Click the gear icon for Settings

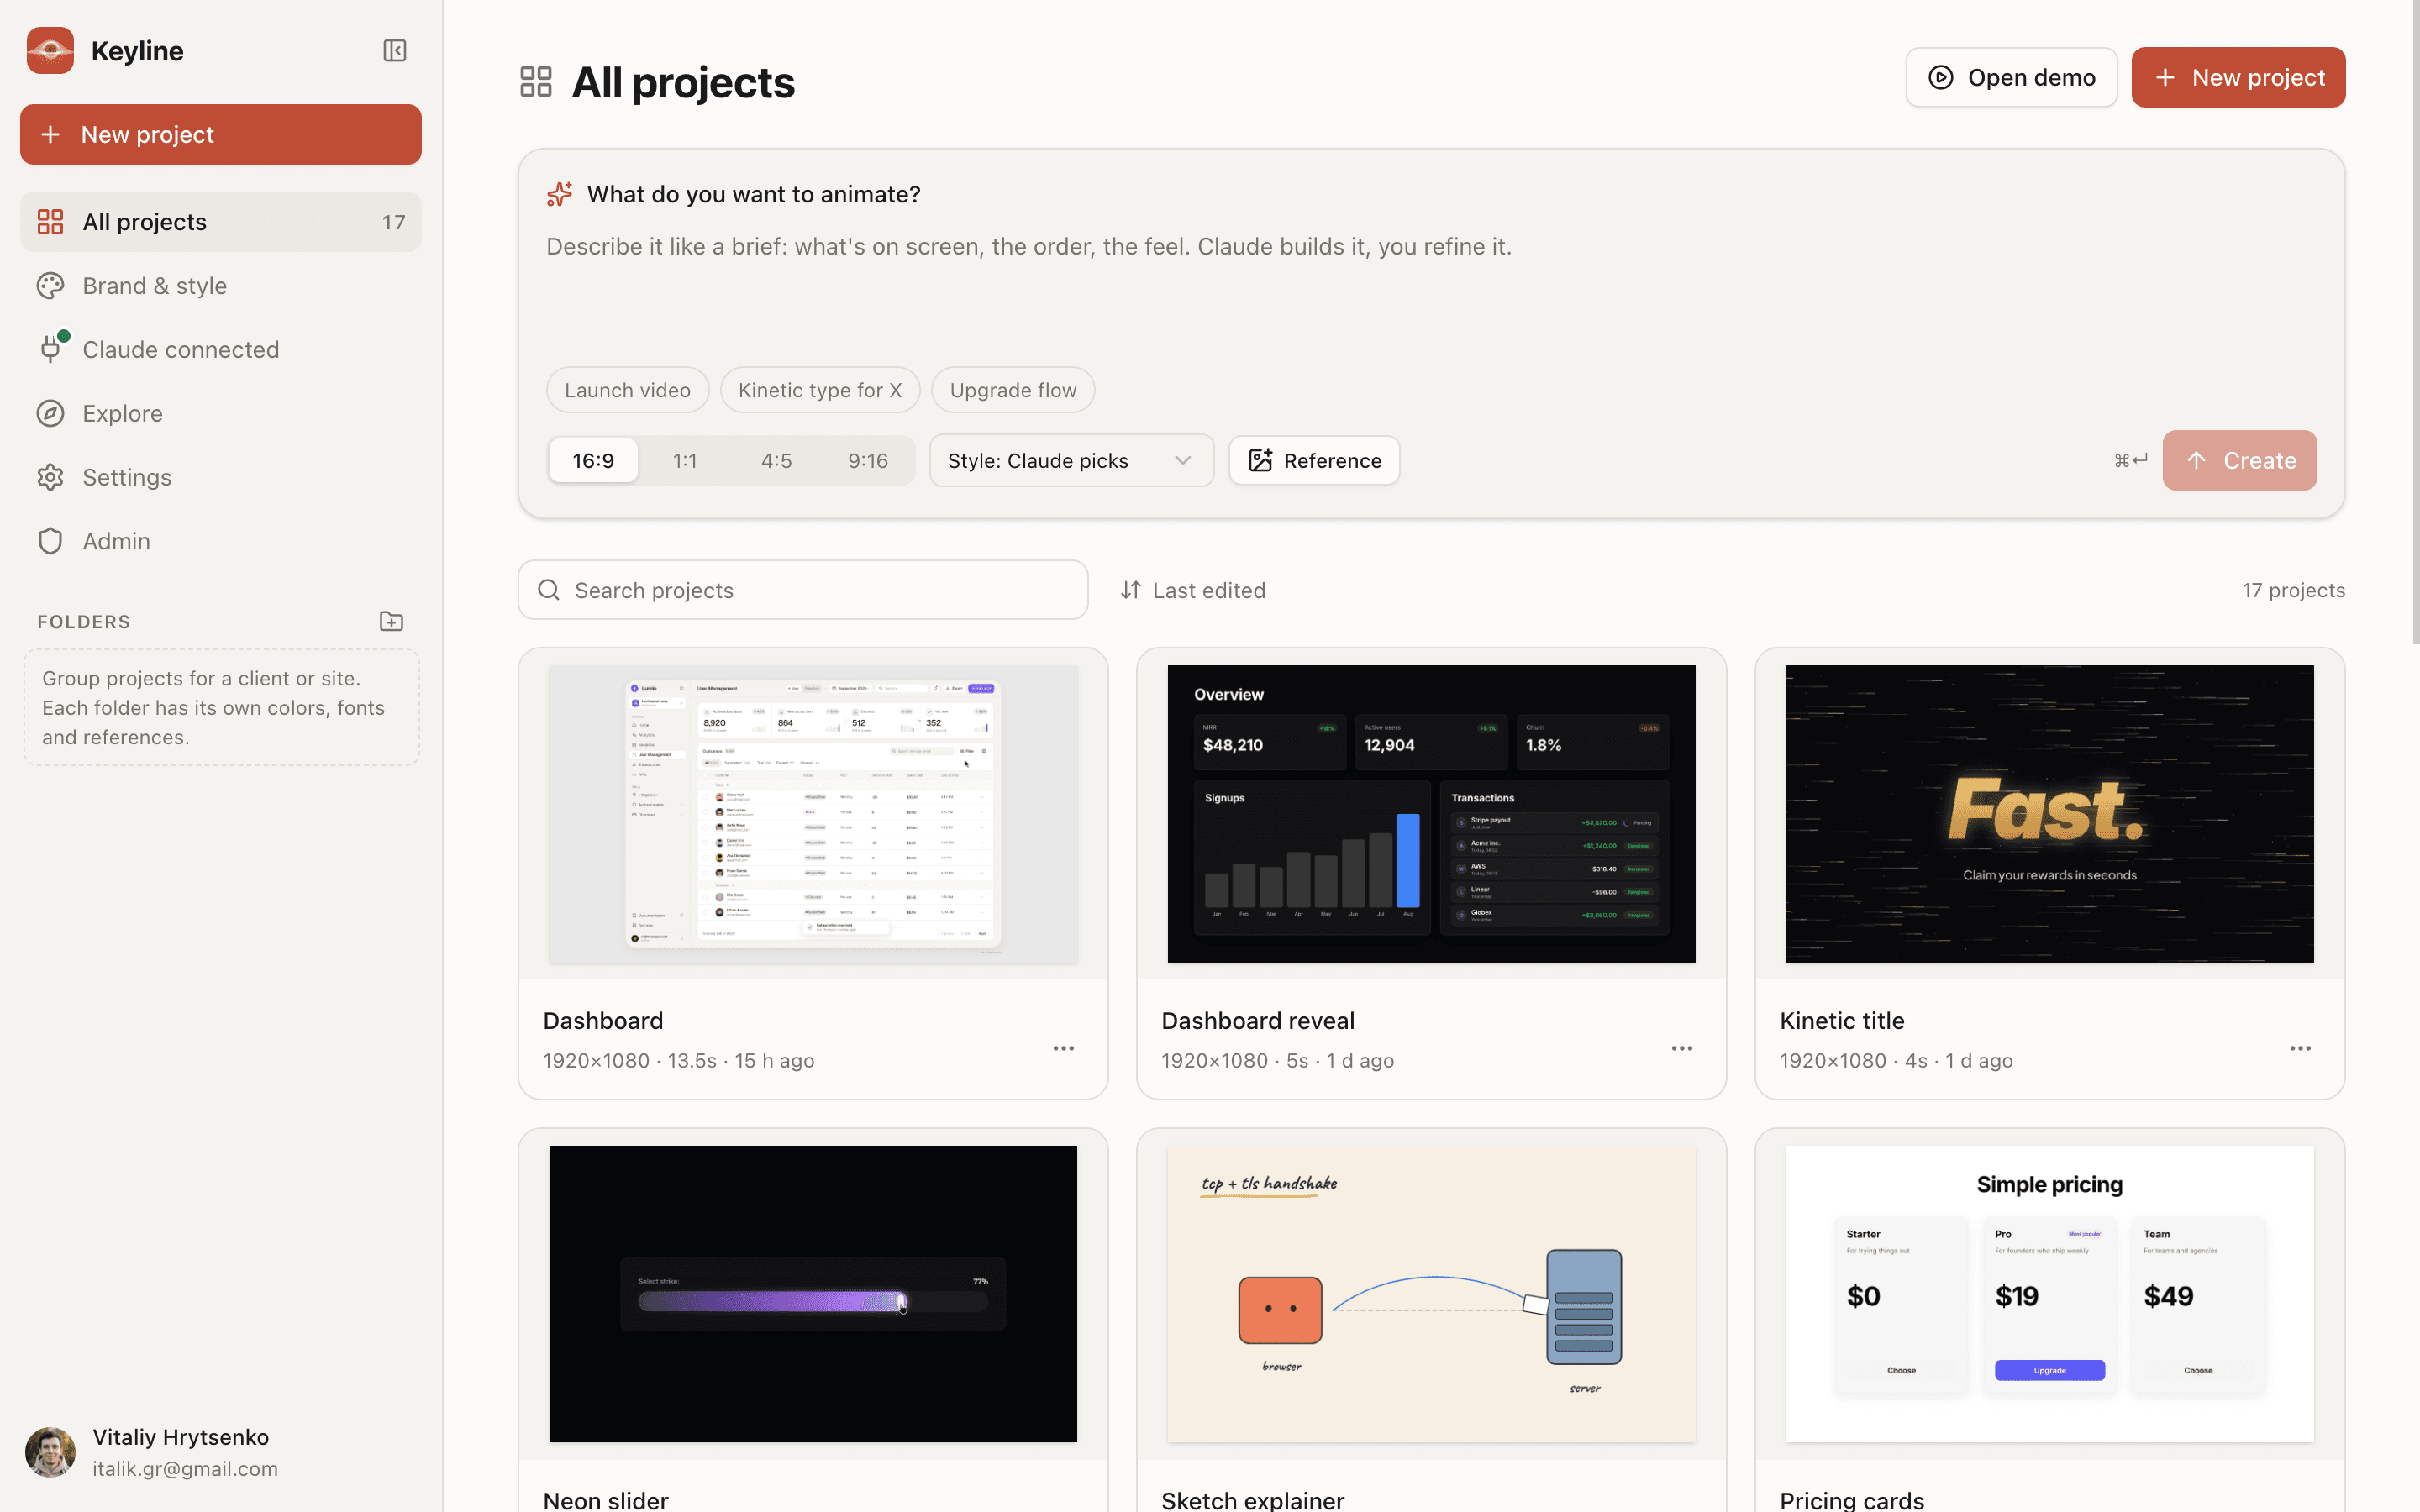50,477
